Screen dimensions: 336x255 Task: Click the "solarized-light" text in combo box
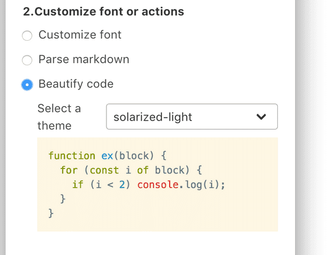tap(152, 117)
